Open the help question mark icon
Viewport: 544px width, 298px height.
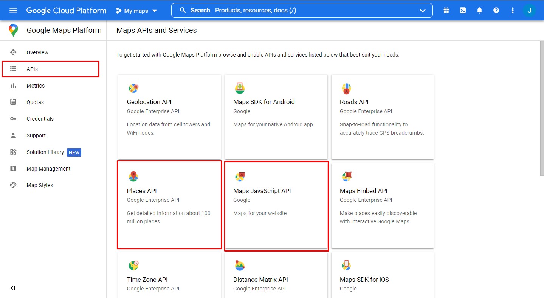[496, 11]
